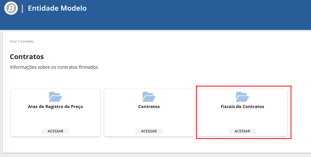Click the folder icon on the Contratos card
The height and width of the screenshot is (157, 311).
pyautogui.click(x=149, y=97)
